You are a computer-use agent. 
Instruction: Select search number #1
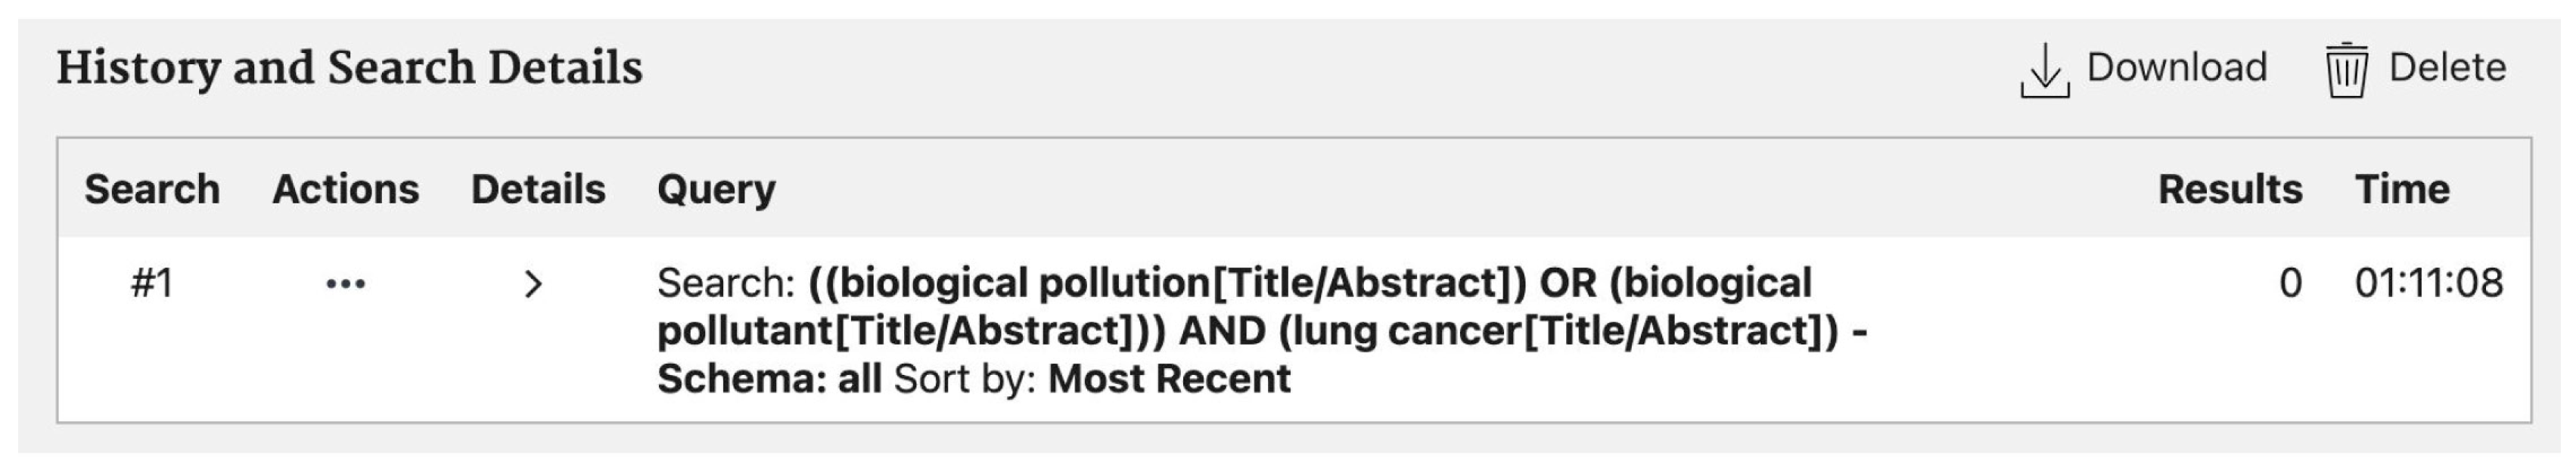click(x=152, y=284)
